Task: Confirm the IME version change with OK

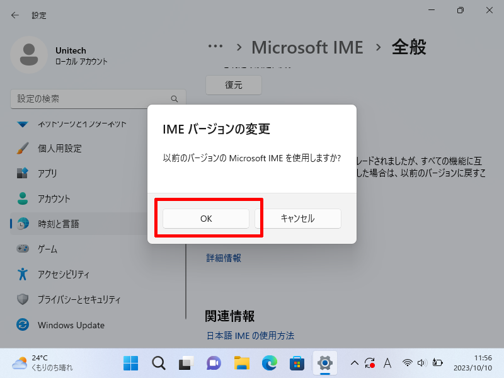Action: [206, 219]
